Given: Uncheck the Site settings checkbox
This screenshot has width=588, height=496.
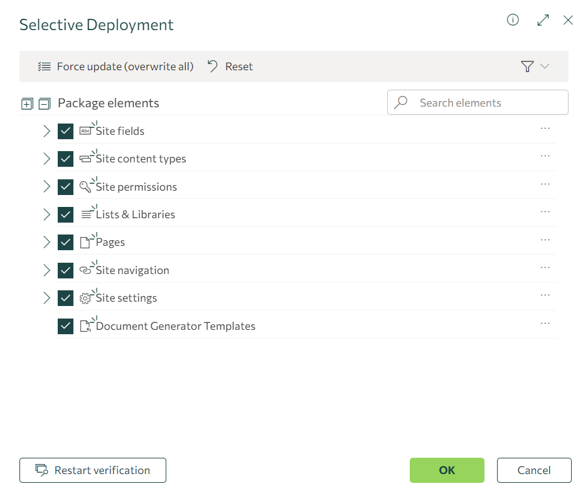Looking at the screenshot, I should tap(66, 298).
